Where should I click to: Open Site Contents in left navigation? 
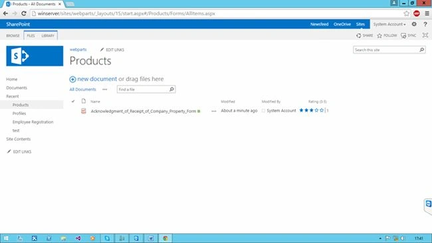tap(18, 139)
